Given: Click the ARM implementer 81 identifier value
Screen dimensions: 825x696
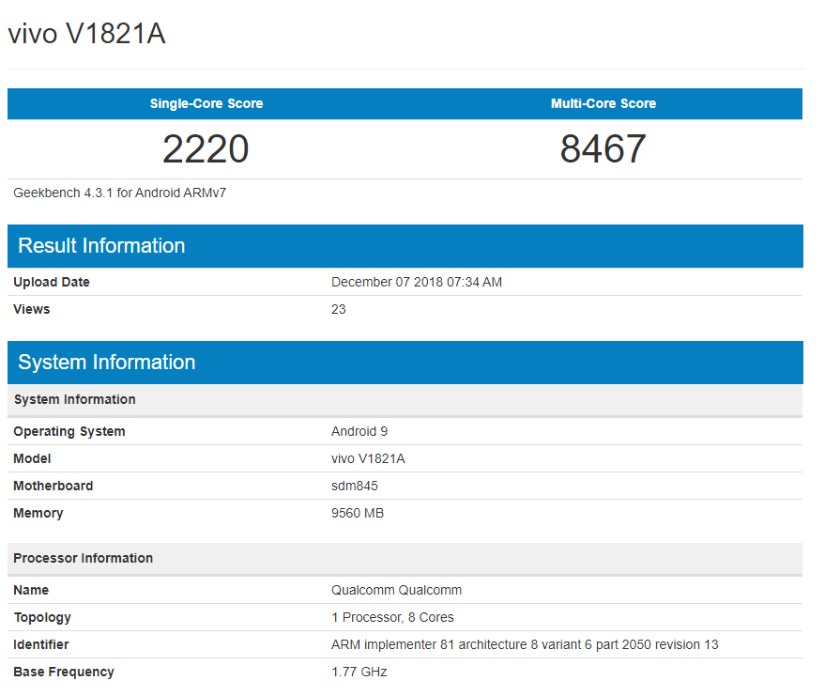Looking at the screenshot, I should tap(525, 645).
